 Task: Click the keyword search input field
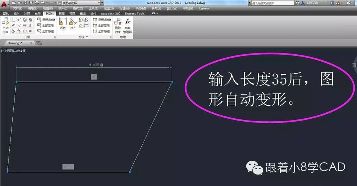(x=272, y=3)
